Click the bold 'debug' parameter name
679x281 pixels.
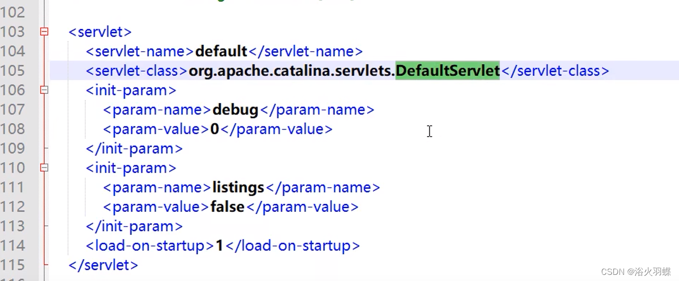tap(235, 110)
